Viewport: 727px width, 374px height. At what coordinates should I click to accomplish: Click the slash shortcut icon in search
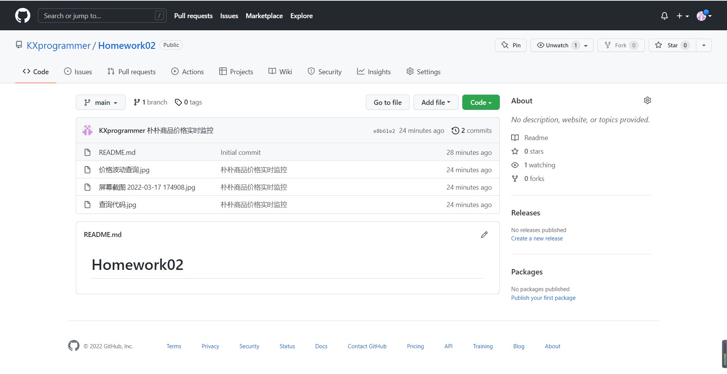click(x=159, y=16)
